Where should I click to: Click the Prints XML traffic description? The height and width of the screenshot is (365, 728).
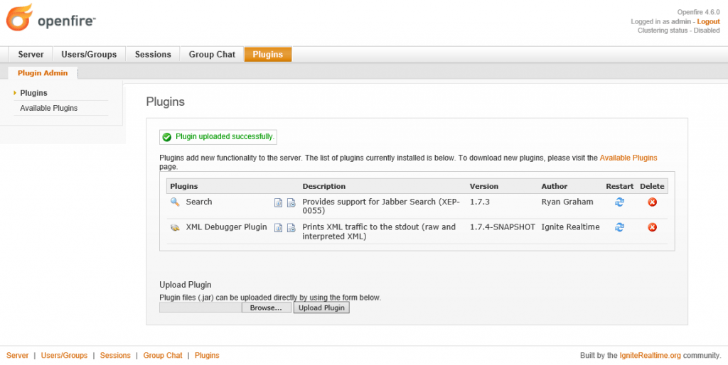pos(379,231)
